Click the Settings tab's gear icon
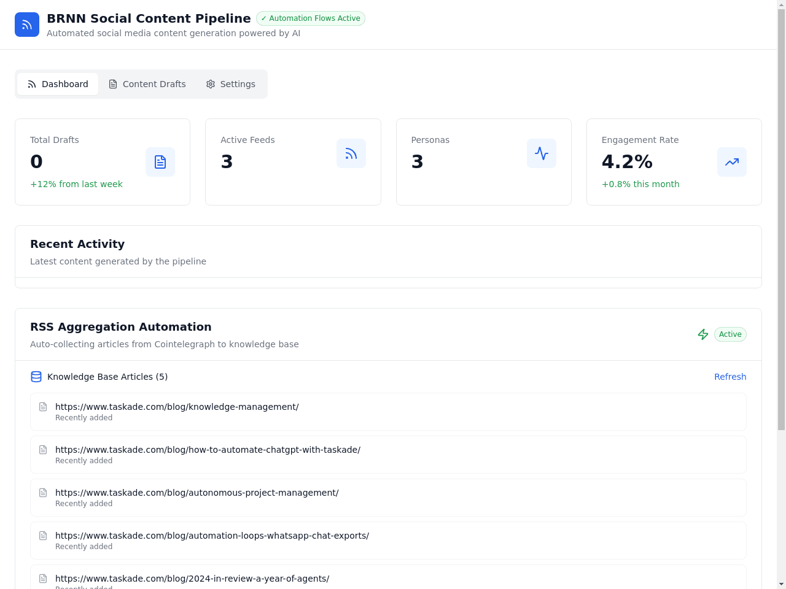Viewport: 786px width, 589px height. point(211,84)
